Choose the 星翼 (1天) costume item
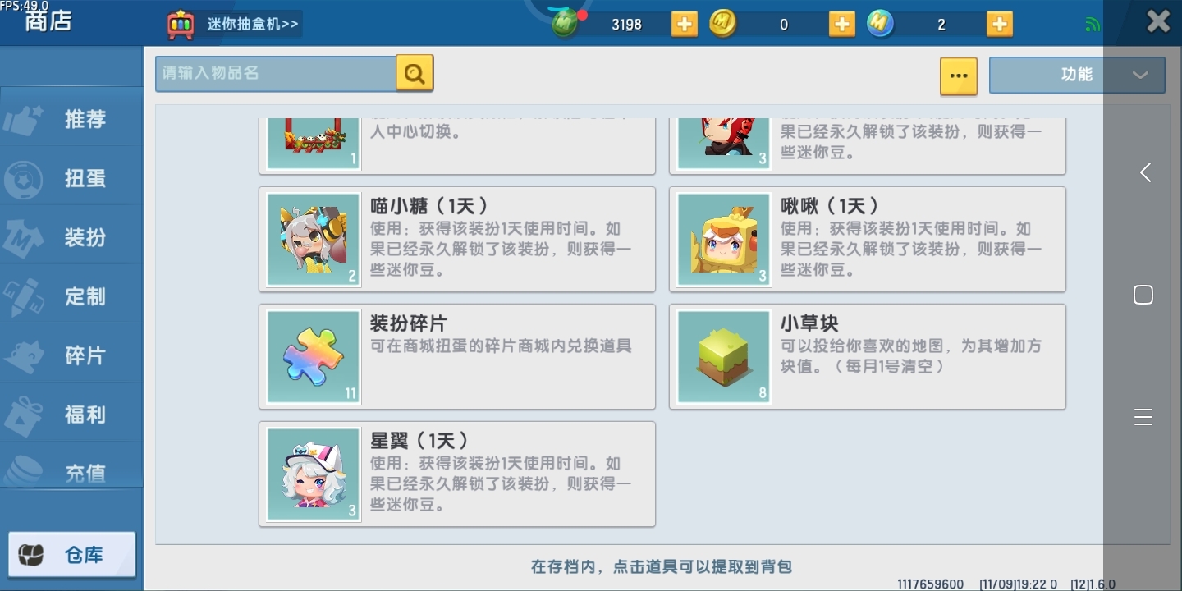 pyautogui.click(x=457, y=474)
